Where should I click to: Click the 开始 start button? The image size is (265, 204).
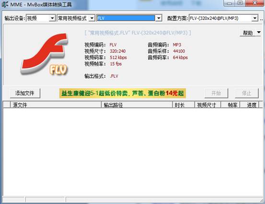tap(216, 93)
